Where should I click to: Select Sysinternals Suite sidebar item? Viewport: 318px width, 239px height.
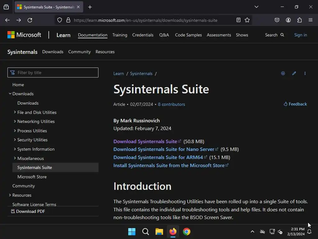55,167
